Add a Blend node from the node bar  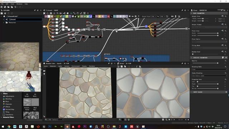tap(49, 16)
